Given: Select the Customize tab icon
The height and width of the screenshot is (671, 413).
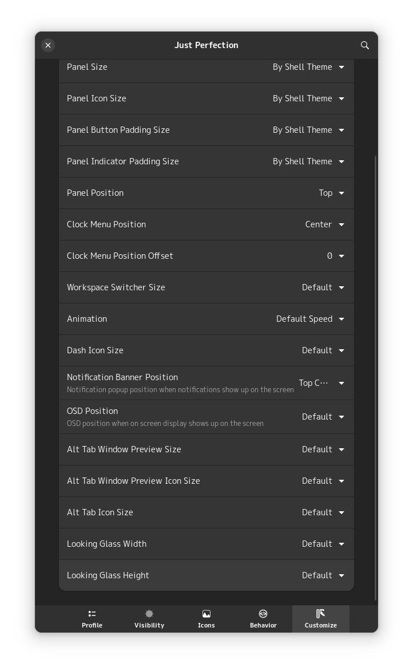Looking at the screenshot, I should (x=320, y=614).
